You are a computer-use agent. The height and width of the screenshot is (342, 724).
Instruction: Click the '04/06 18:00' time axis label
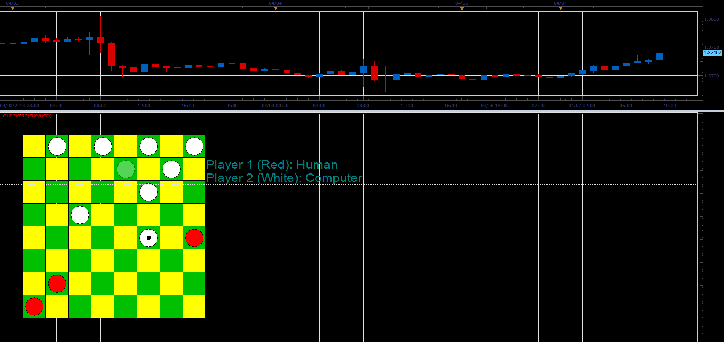pyautogui.click(x=494, y=106)
